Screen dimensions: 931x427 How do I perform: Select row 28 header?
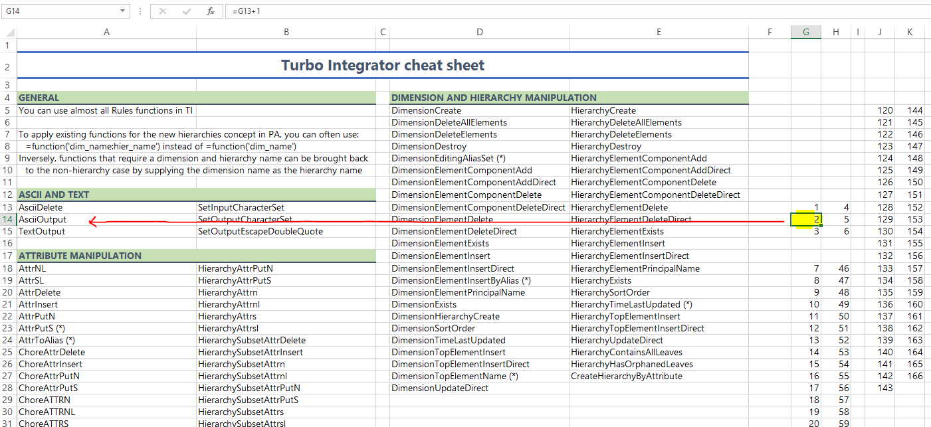pyautogui.click(x=9, y=388)
